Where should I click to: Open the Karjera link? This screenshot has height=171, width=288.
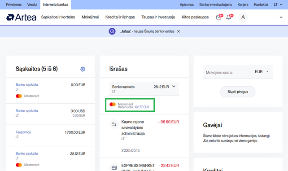[243, 4]
